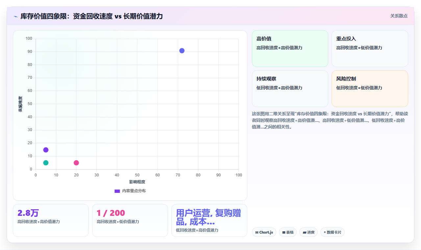The width and height of the screenshot is (421, 250).
Task: Open the 持续观察 quadrant card
Action: tap(290, 89)
